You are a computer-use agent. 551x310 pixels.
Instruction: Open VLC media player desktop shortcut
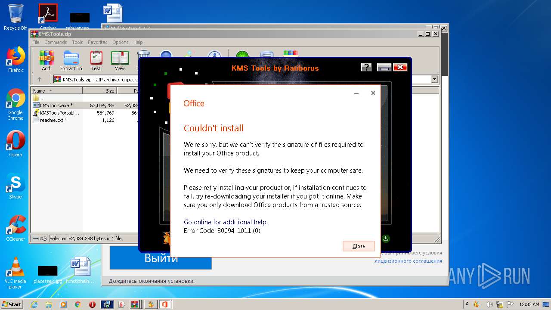(x=15, y=273)
